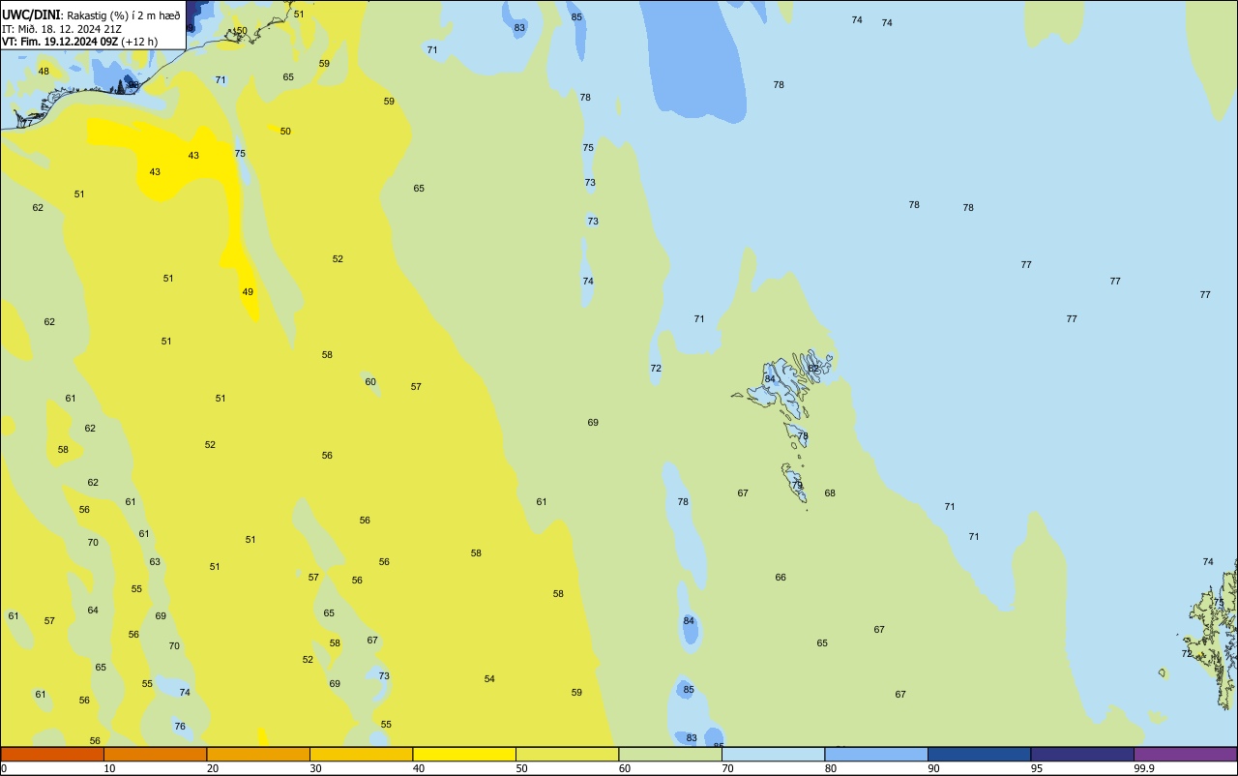Image resolution: width=1238 pixels, height=776 pixels.
Task: Select the 40–50 bright yellow legend swatch
Action: pyautogui.click(x=464, y=754)
